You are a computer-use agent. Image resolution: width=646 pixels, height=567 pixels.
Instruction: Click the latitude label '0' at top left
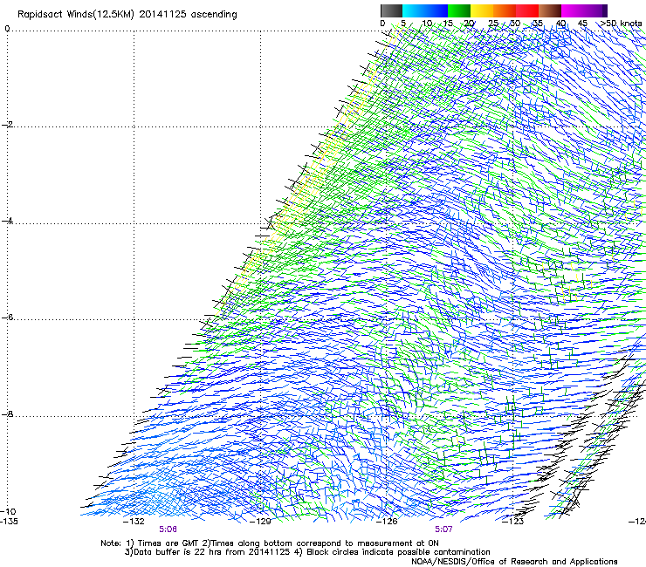pos(7,29)
